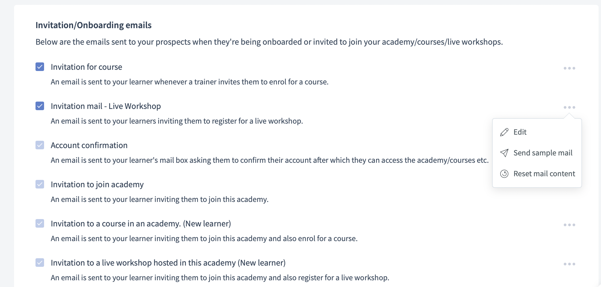Choose Send sample mail menu option
This screenshot has width=601, height=287.
pyautogui.click(x=543, y=153)
